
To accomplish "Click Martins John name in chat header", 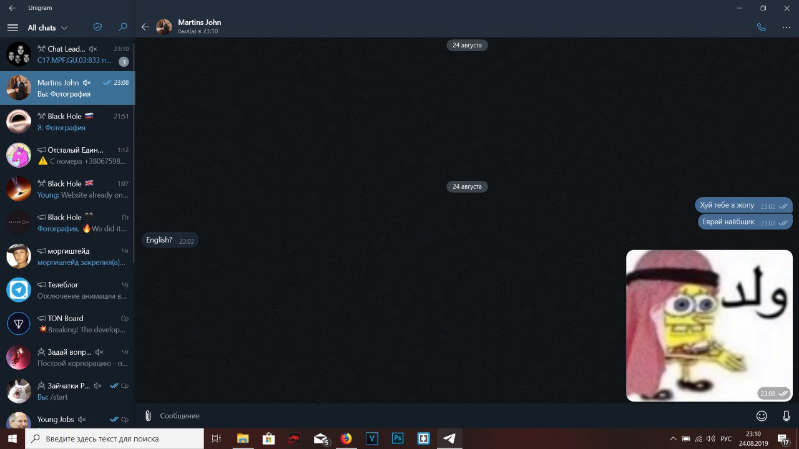I will click(199, 22).
